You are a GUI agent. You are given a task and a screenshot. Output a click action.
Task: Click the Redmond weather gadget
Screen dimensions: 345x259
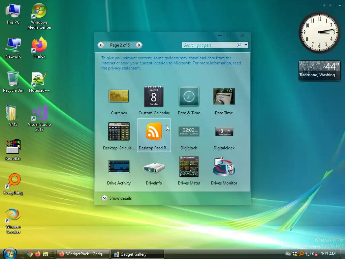point(319,71)
